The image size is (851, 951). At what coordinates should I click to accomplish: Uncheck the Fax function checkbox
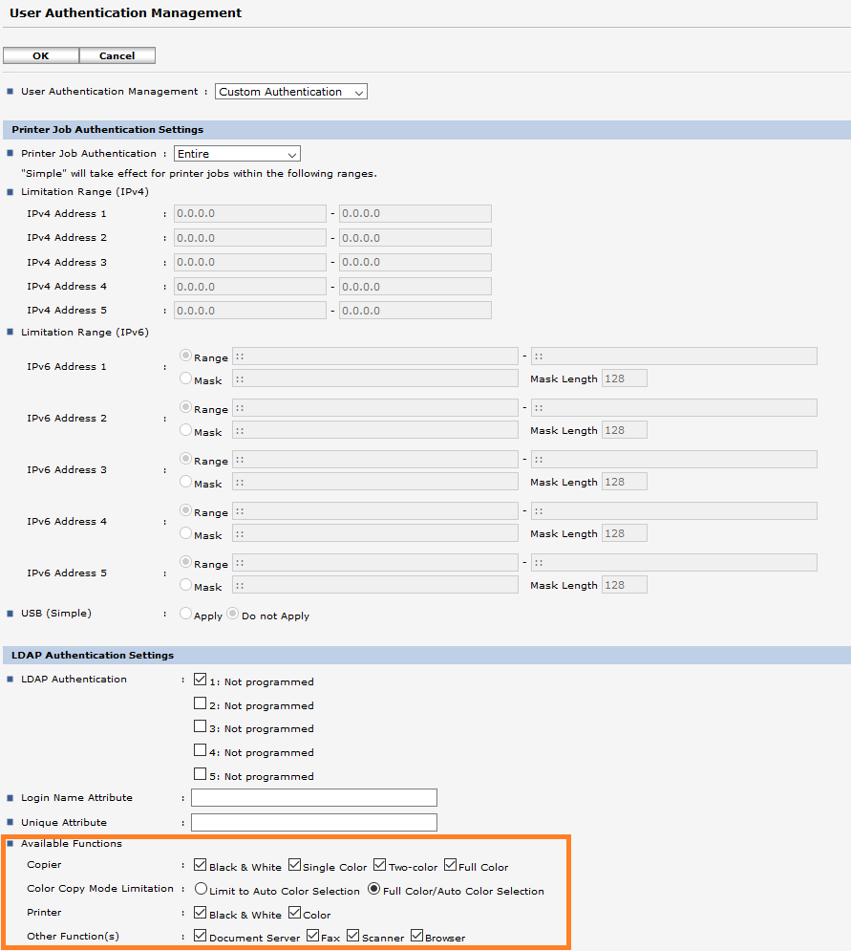pos(312,937)
